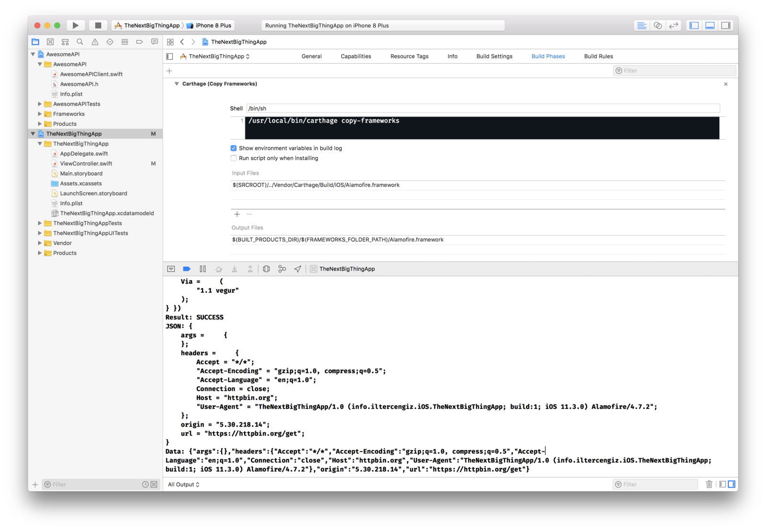Open the TheNextBigThingApp target dropdown

(215, 56)
